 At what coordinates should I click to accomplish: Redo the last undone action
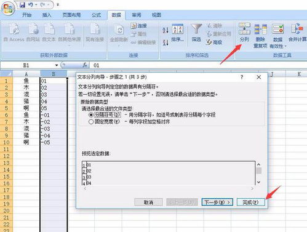tap(43, 4)
